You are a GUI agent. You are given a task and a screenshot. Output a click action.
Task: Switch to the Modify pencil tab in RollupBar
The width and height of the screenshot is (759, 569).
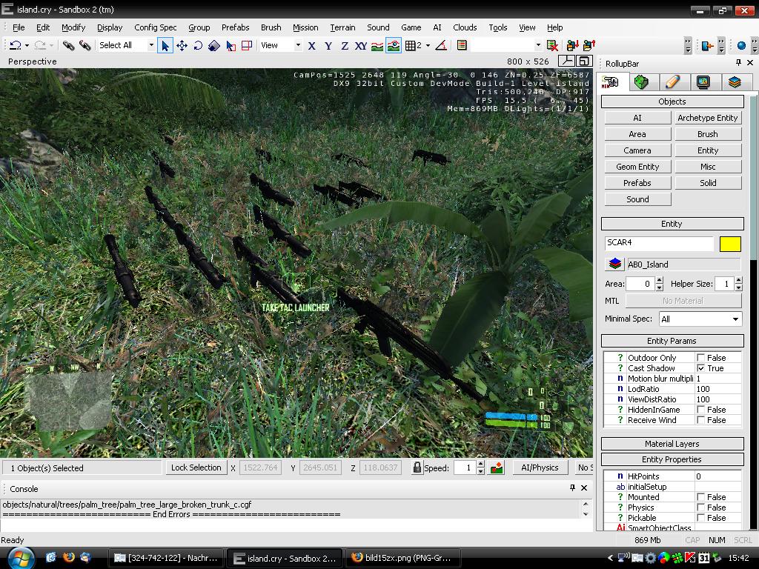(672, 82)
